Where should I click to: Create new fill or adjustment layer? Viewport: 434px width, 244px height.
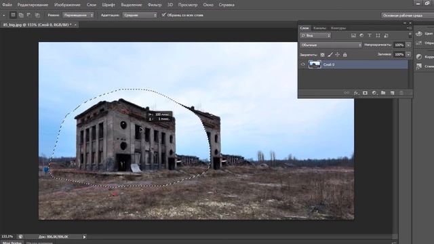[x=374, y=93]
